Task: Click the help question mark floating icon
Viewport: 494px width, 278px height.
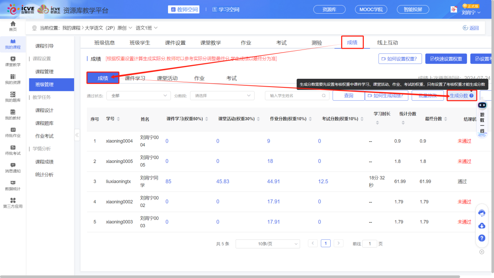Action: (x=482, y=238)
